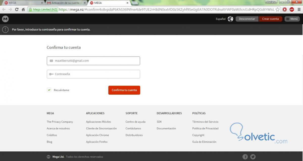Open the Distribuidores link

(x=134, y=135)
